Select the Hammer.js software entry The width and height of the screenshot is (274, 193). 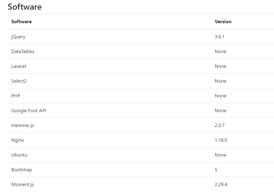click(23, 125)
